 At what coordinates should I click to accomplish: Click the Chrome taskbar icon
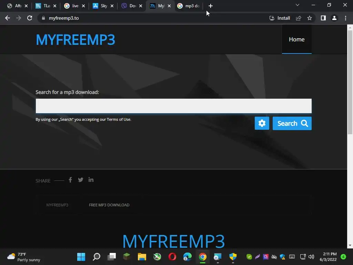[x=203, y=257]
